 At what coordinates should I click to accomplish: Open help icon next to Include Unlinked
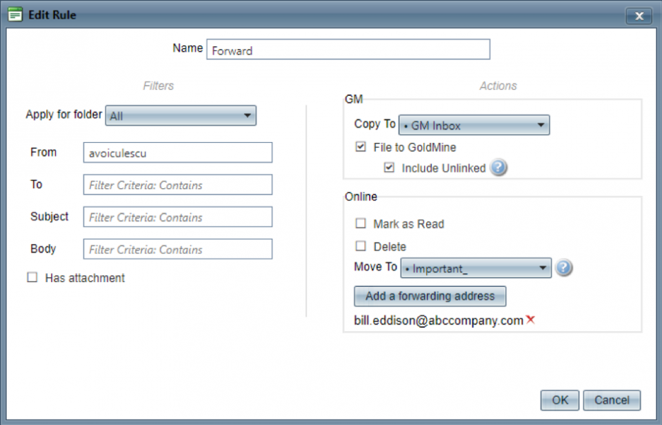pos(499,167)
